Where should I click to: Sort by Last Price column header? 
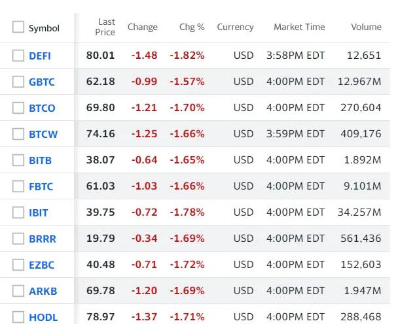click(x=105, y=27)
